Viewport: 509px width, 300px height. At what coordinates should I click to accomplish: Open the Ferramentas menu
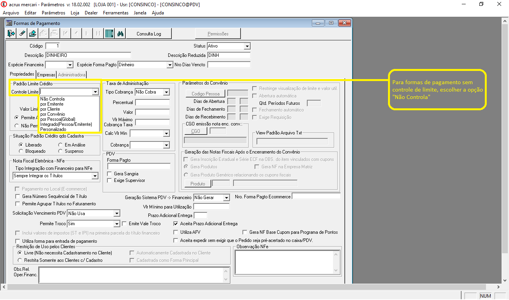116,13
